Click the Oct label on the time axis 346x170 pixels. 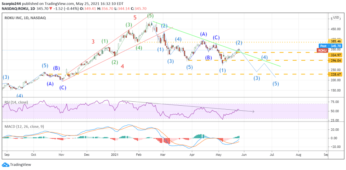coord(34,155)
